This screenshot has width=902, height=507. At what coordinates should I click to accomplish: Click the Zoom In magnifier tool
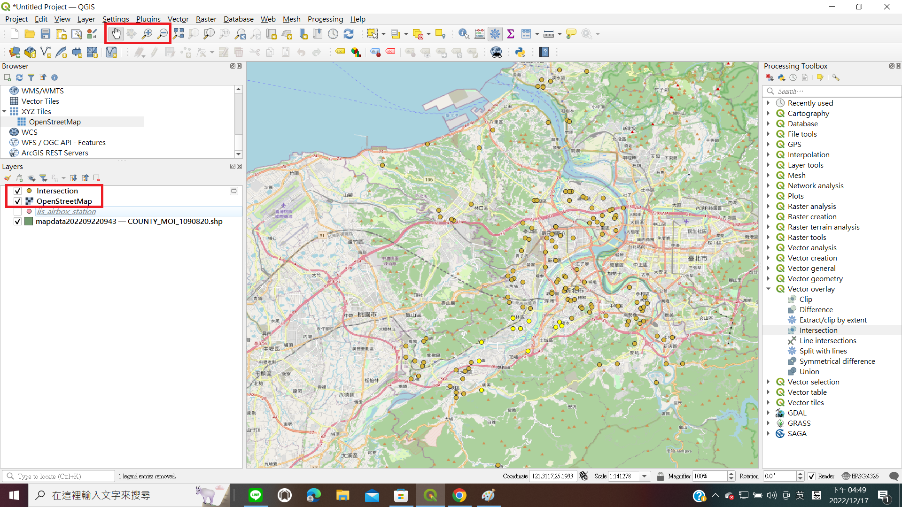tap(147, 34)
